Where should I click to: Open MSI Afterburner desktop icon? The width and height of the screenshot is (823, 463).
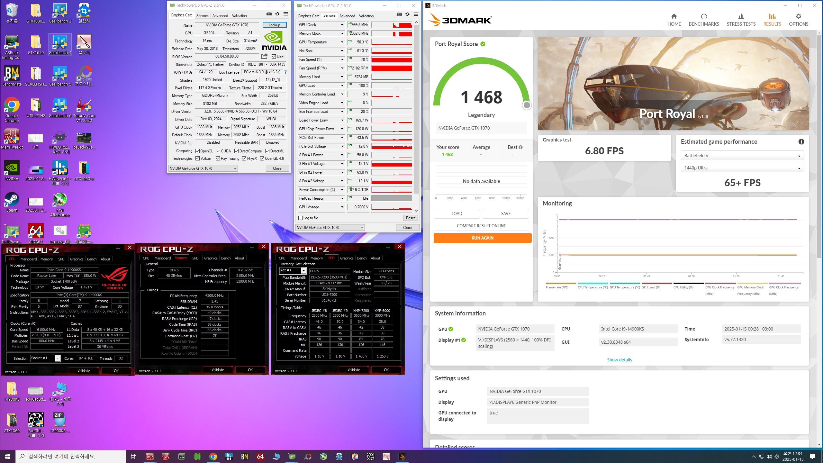click(x=60, y=204)
